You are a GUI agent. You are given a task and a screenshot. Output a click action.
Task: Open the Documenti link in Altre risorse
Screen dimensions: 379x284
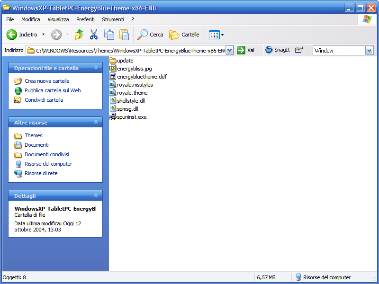click(37, 145)
